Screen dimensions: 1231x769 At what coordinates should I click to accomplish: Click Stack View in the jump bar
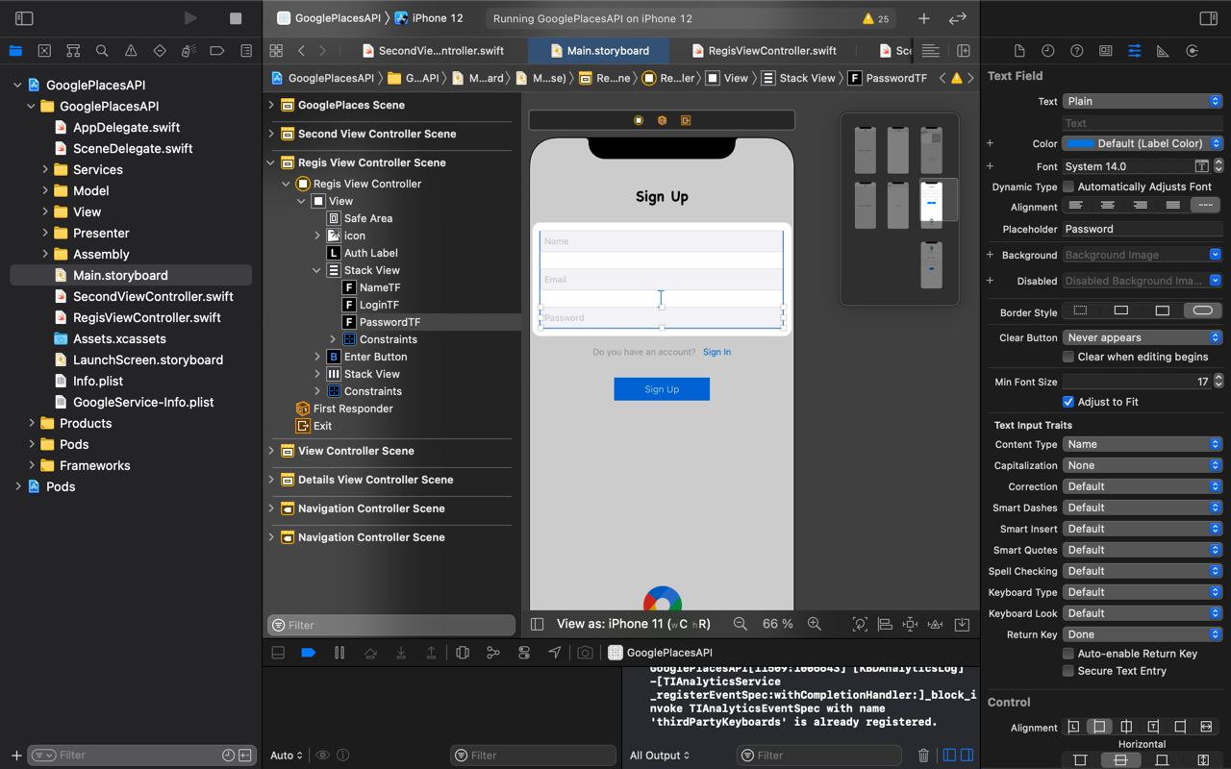797,78
